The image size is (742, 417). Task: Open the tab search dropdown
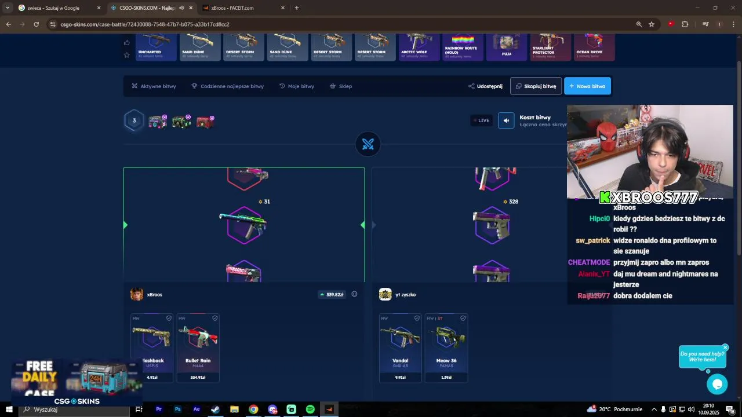click(x=8, y=8)
